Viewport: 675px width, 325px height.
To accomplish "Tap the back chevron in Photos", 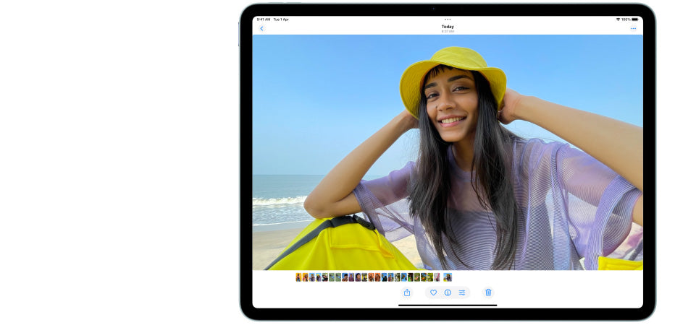I will point(261,29).
